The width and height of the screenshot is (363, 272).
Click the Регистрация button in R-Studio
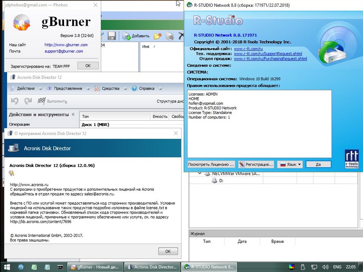tap(256, 164)
